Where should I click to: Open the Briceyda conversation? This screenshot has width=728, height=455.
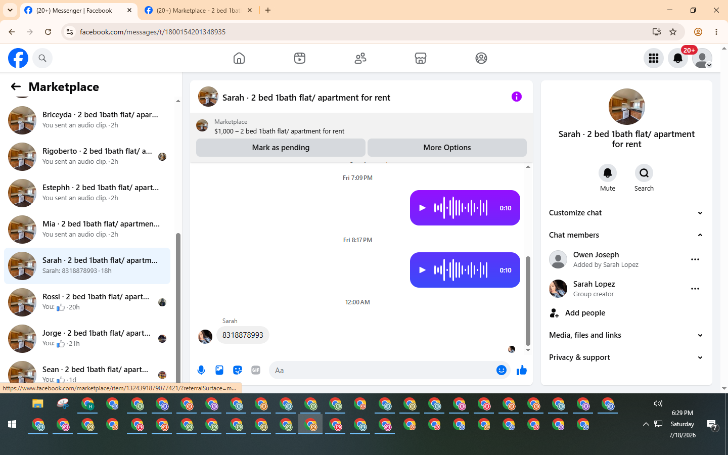click(x=87, y=120)
